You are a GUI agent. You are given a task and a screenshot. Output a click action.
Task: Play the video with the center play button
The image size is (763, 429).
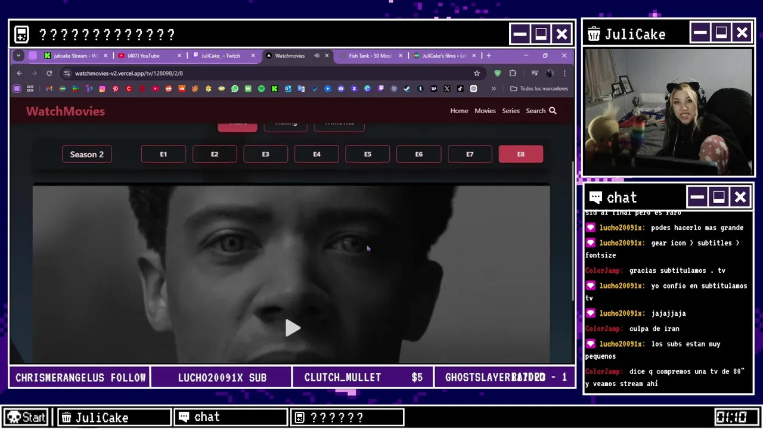[292, 328]
